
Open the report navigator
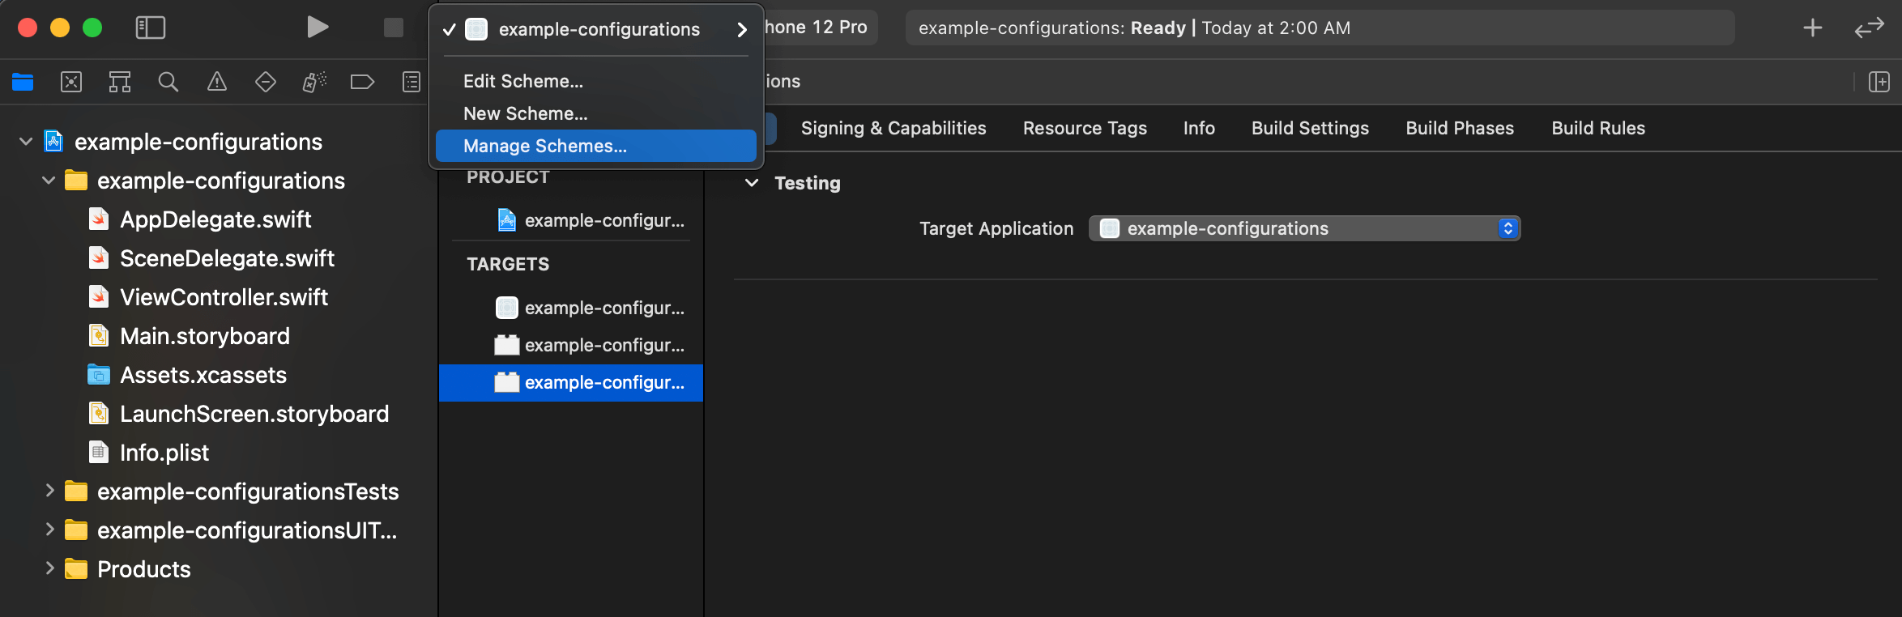pos(412,82)
